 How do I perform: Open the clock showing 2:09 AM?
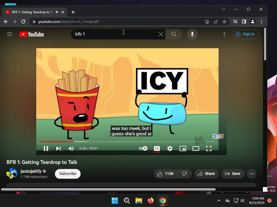(257, 201)
